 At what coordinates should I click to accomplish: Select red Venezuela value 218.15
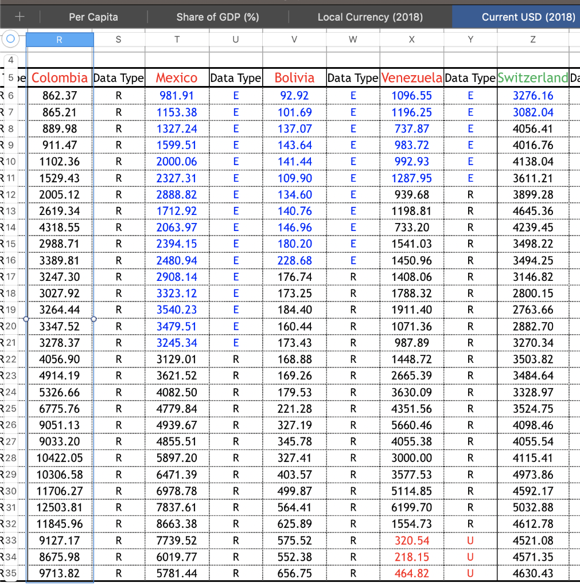(x=411, y=557)
